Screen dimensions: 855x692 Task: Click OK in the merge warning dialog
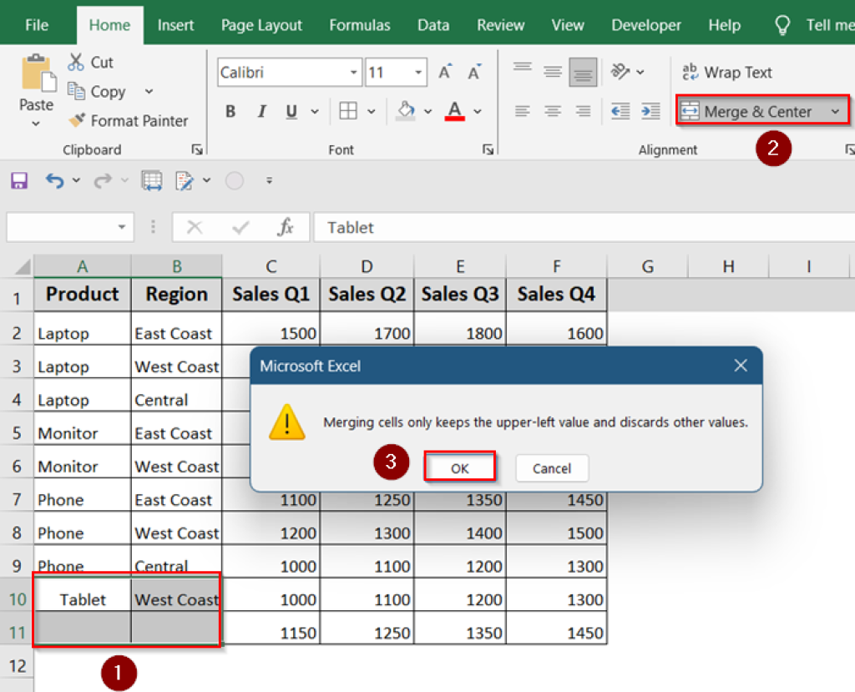[459, 469]
